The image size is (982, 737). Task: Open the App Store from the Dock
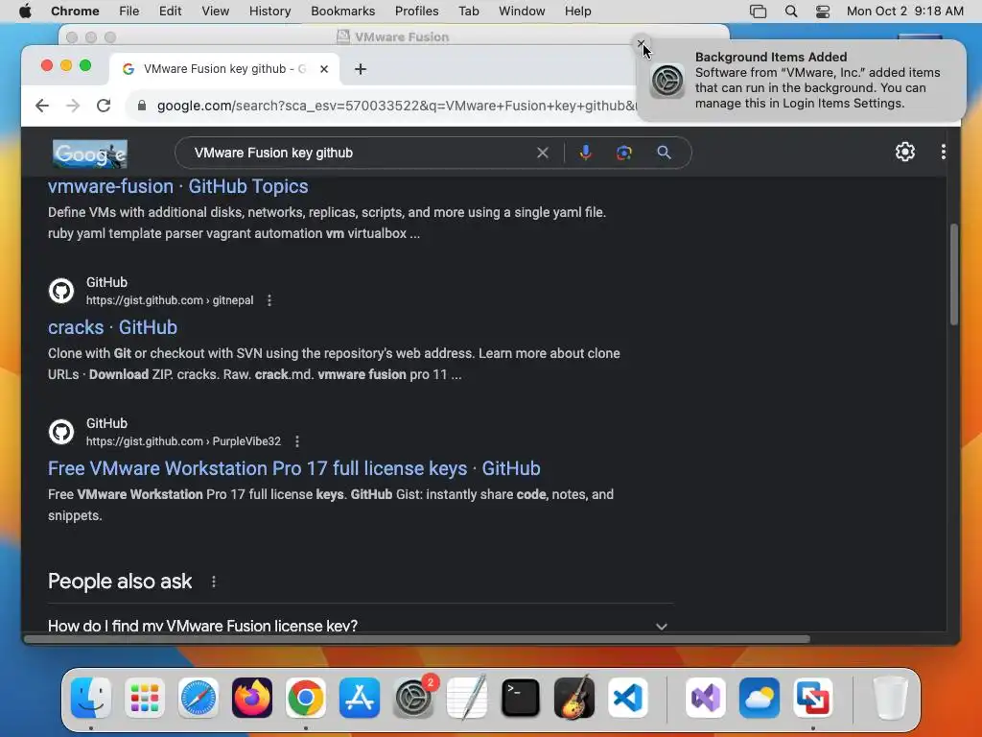point(360,698)
